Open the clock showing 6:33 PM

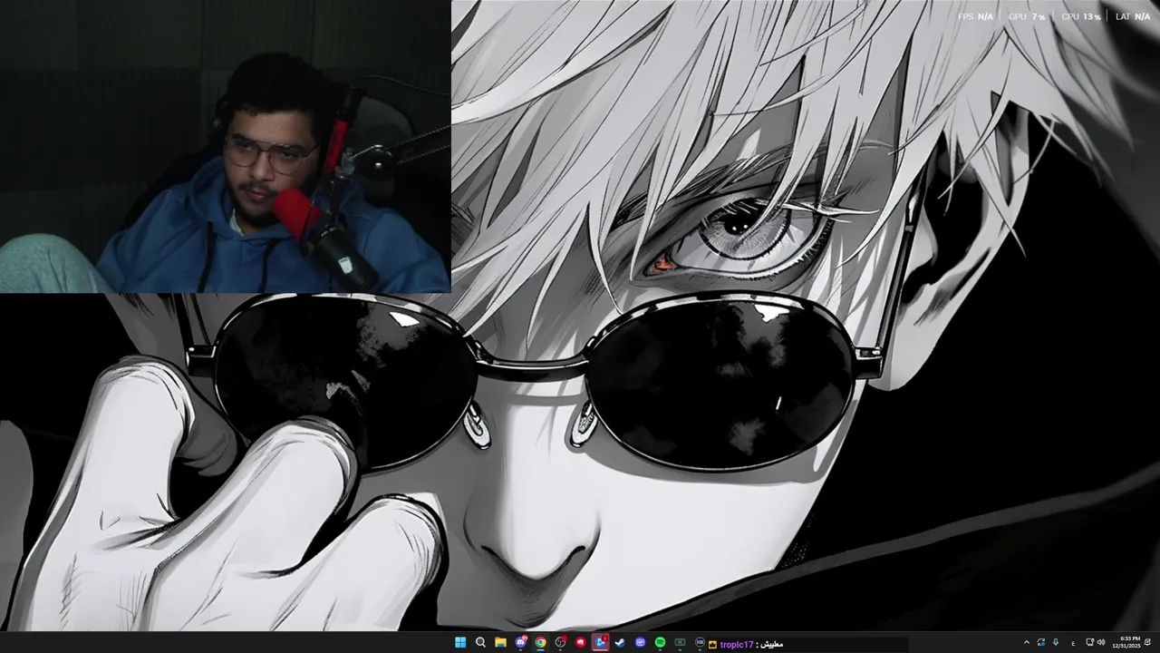click(x=1126, y=642)
